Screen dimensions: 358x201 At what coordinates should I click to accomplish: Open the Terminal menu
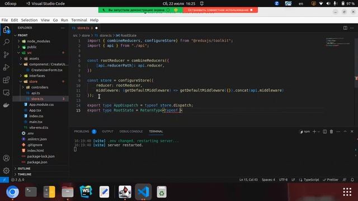[x=79, y=20]
